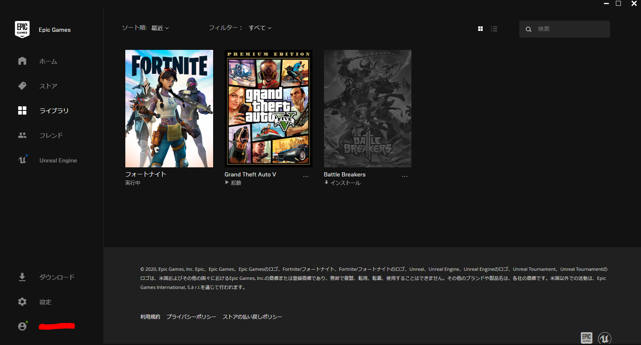Viewport: 641px width, 345px height.
Task: Click the search magnifier icon
Action: (528, 29)
